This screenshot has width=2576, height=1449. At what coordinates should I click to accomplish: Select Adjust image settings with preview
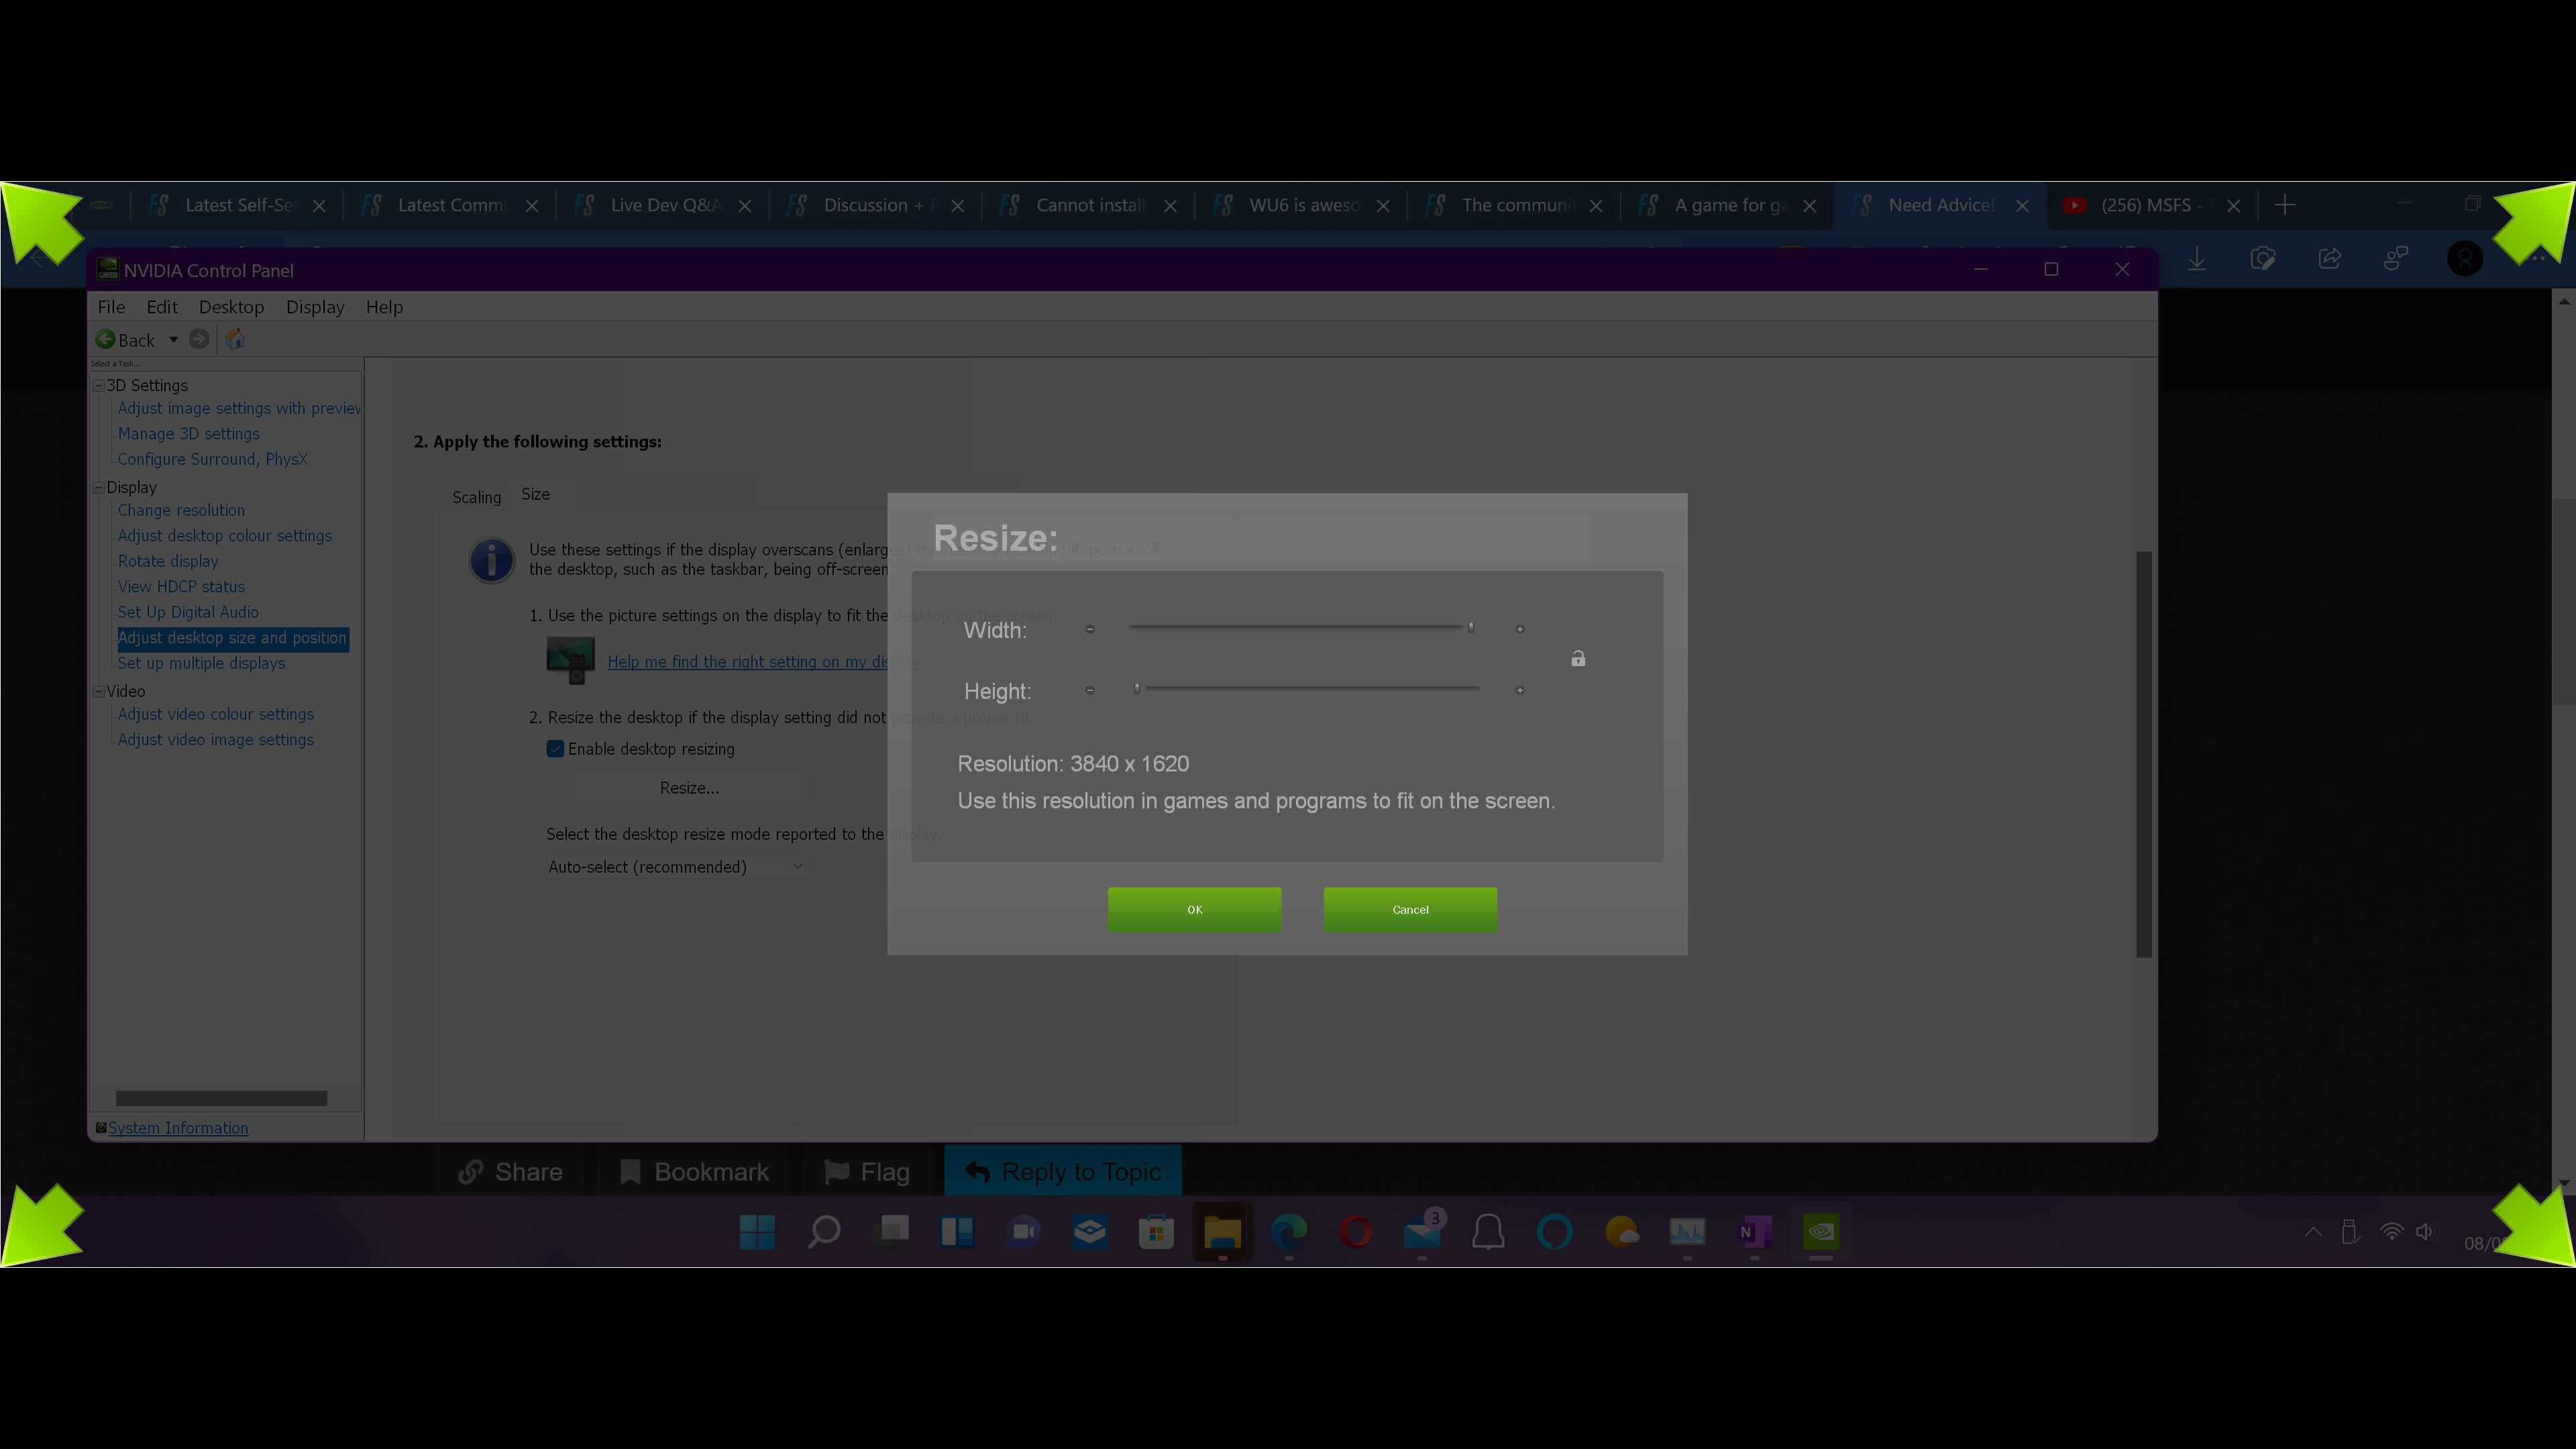click(239, 408)
